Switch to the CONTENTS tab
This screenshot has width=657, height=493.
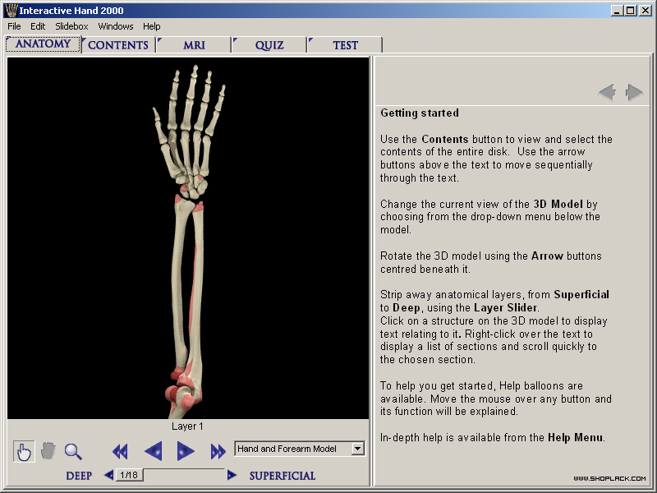(118, 45)
